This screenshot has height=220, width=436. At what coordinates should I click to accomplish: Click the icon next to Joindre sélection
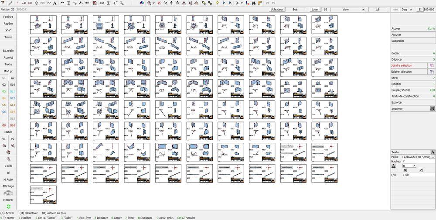[x=432, y=65]
